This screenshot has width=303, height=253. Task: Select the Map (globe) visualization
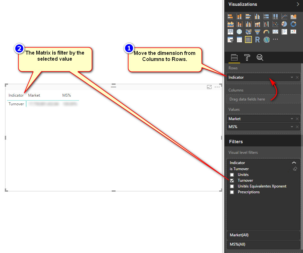(x=239, y=32)
